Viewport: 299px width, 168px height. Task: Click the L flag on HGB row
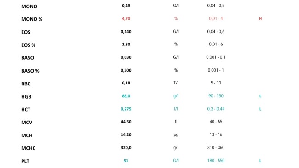point(260,96)
